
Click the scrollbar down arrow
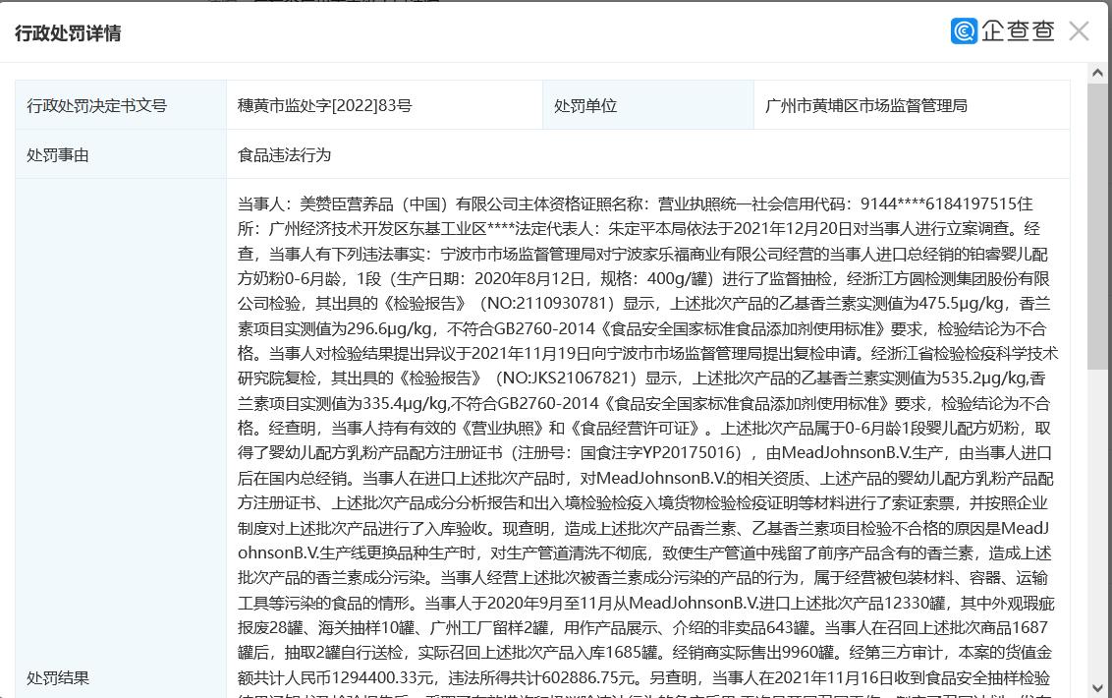[x=1097, y=688]
